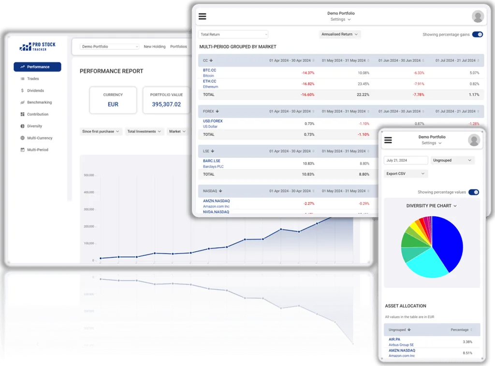The width and height of the screenshot is (495, 366).
Task: Click the Pro Stock Tracker logo
Action: [x=37, y=47]
